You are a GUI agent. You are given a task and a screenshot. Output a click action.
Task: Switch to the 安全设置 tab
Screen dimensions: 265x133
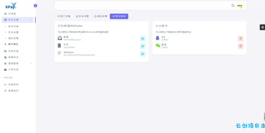click(82, 16)
